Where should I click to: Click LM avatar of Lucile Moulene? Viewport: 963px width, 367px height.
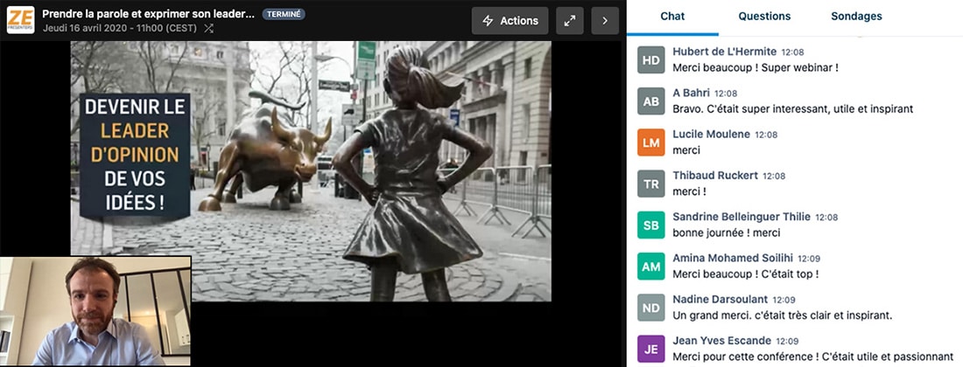click(x=651, y=142)
